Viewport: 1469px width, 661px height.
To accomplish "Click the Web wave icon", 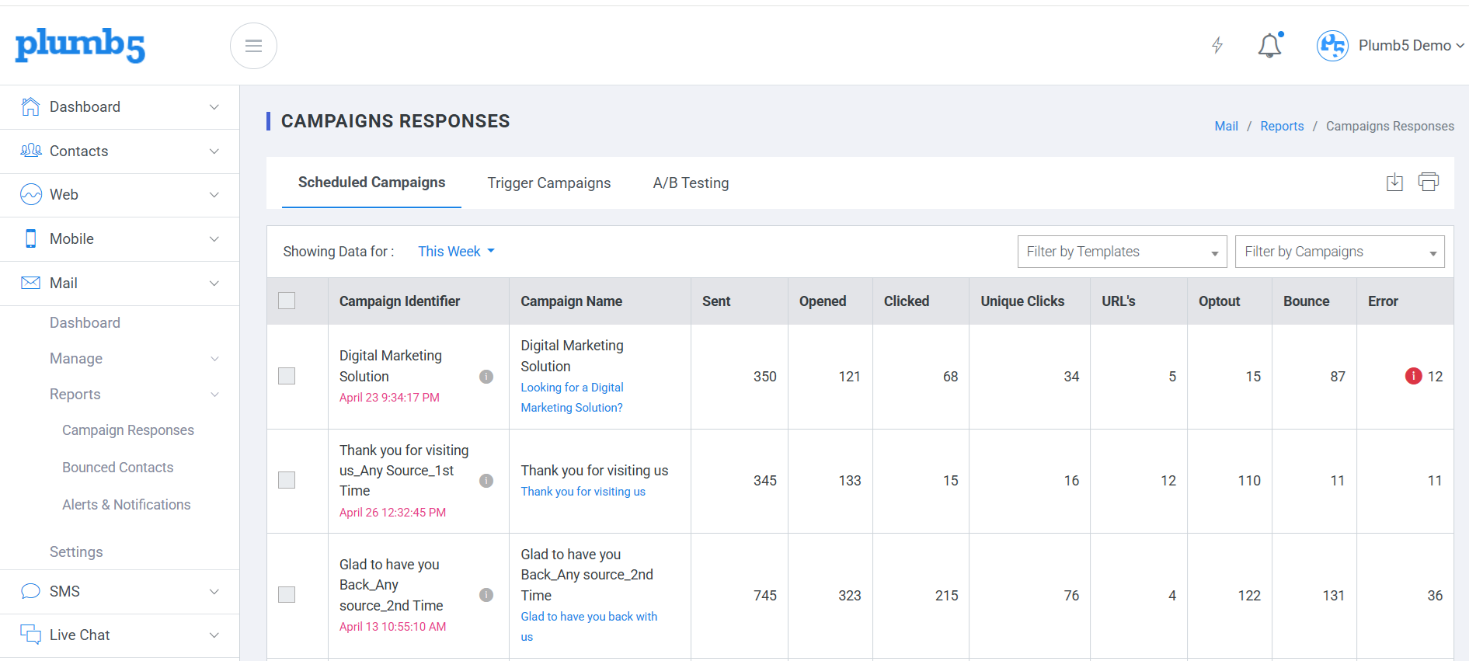I will [x=31, y=194].
